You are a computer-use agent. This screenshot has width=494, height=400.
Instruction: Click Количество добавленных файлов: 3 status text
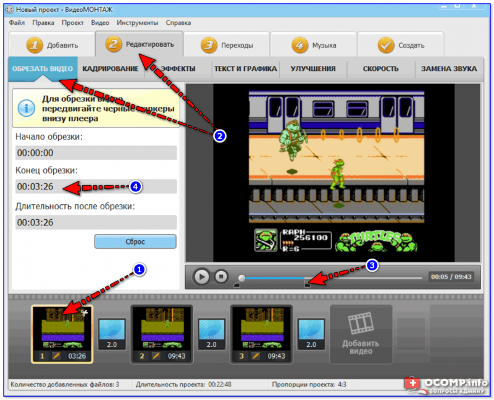tap(65, 385)
